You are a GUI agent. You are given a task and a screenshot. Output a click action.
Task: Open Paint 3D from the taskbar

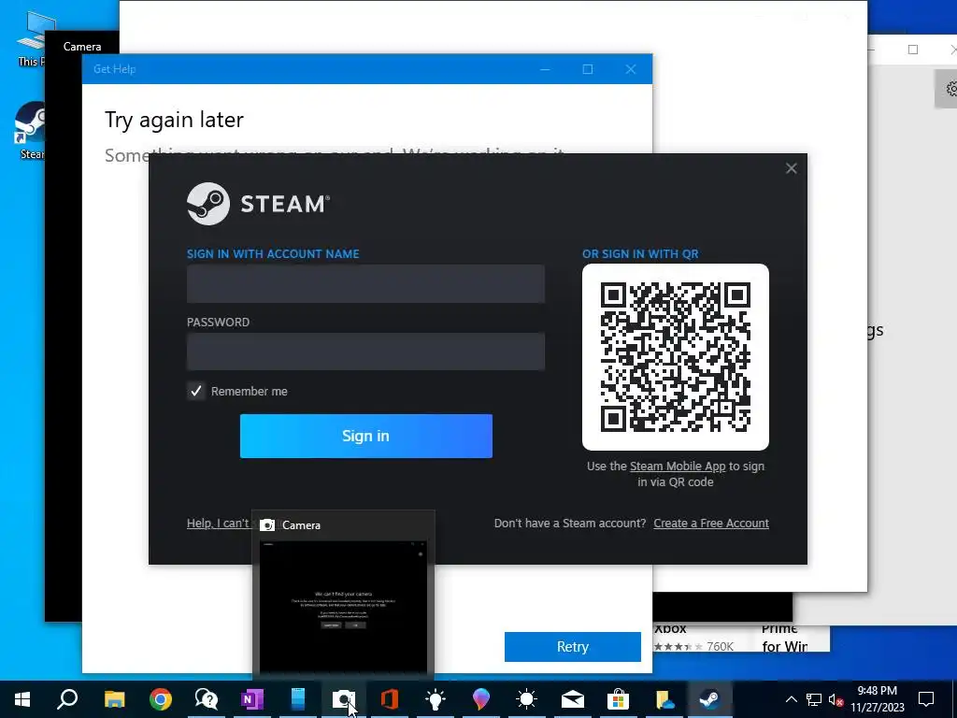pyautogui.click(x=481, y=699)
